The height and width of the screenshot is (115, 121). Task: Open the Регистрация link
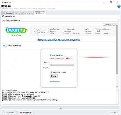[40, 32]
